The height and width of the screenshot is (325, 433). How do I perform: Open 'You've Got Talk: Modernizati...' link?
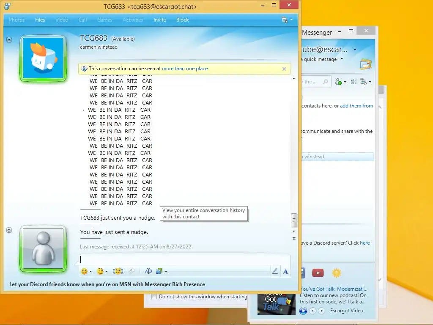pos(334,289)
